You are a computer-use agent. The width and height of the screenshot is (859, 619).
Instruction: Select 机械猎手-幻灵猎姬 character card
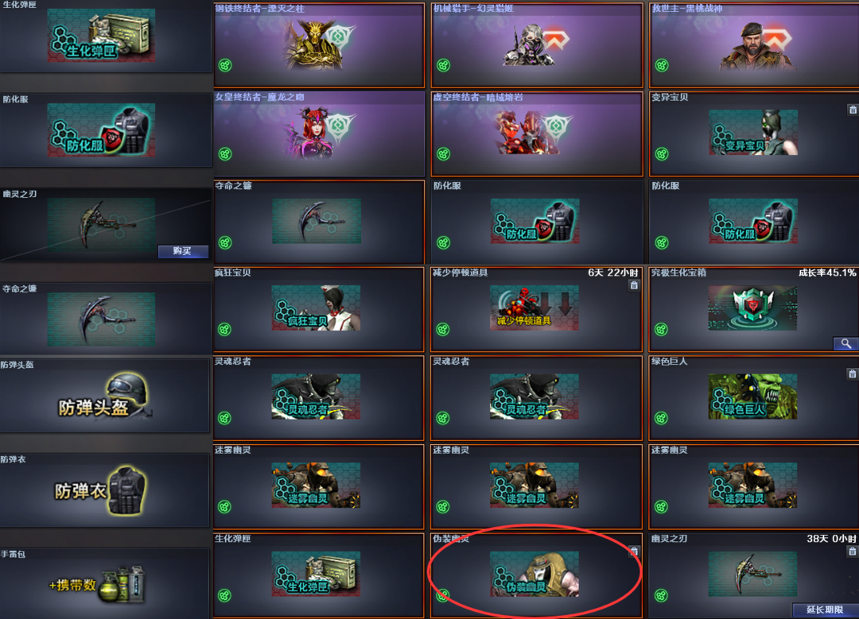pyautogui.click(x=536, y=44)
